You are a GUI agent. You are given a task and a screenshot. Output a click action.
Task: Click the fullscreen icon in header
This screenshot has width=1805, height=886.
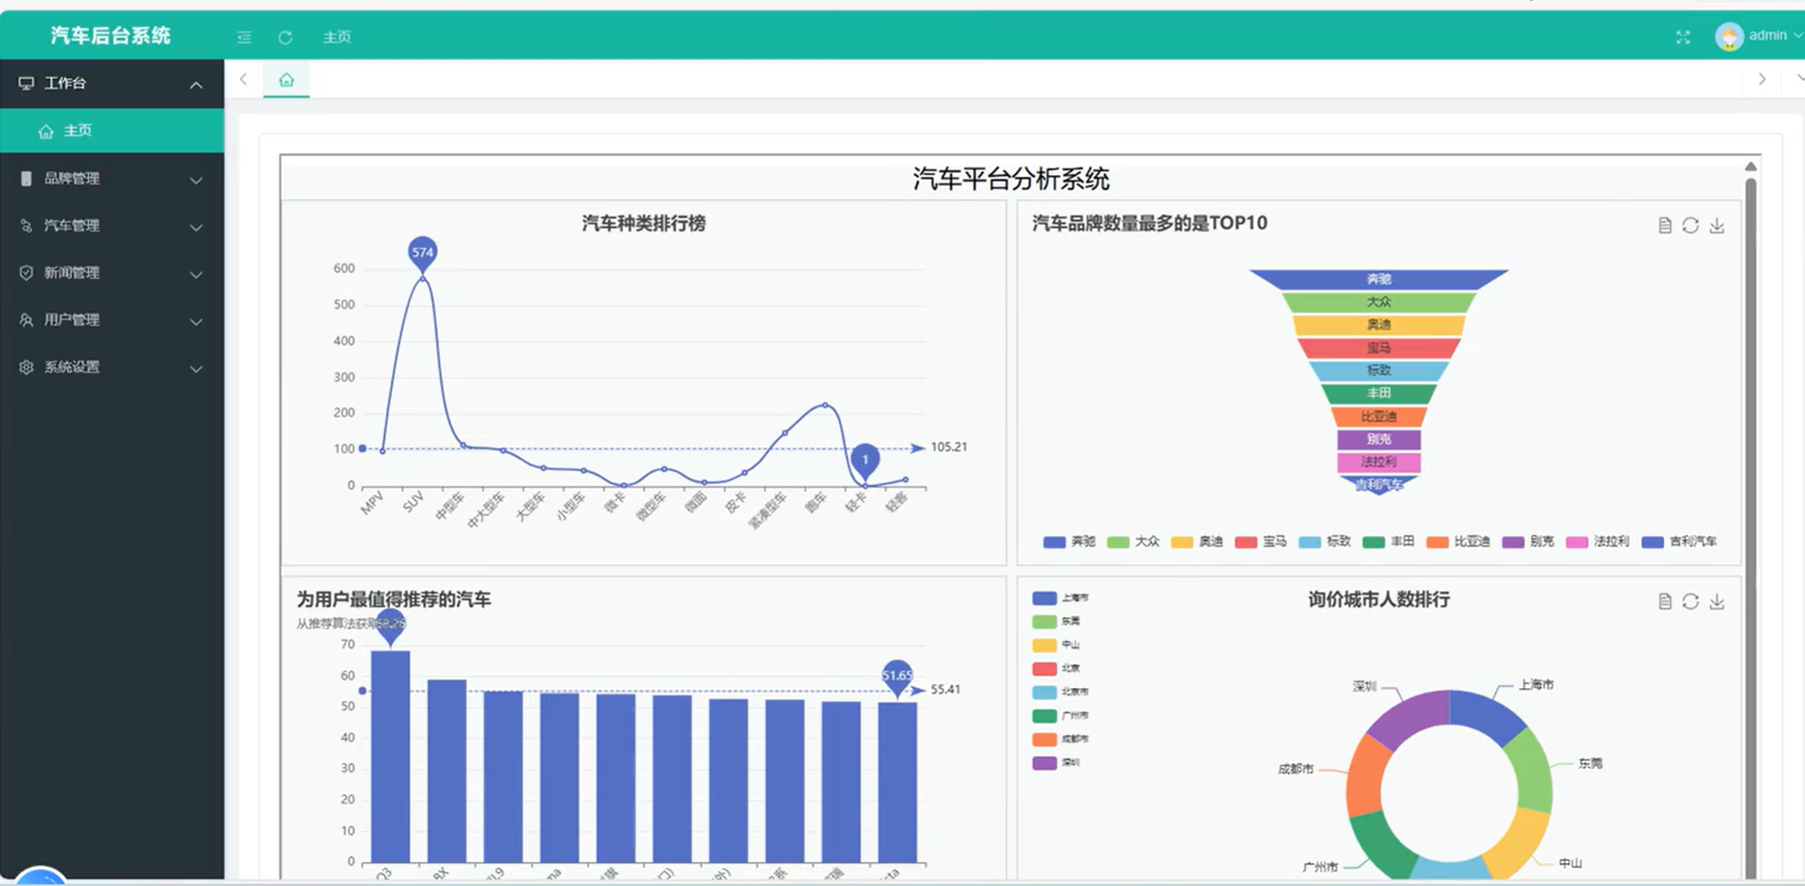pos(1683,37)
